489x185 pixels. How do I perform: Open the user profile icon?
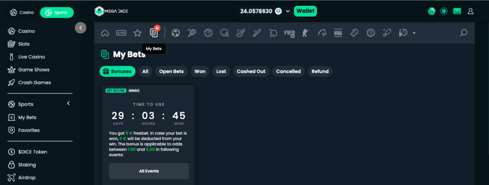coord(470,11)
